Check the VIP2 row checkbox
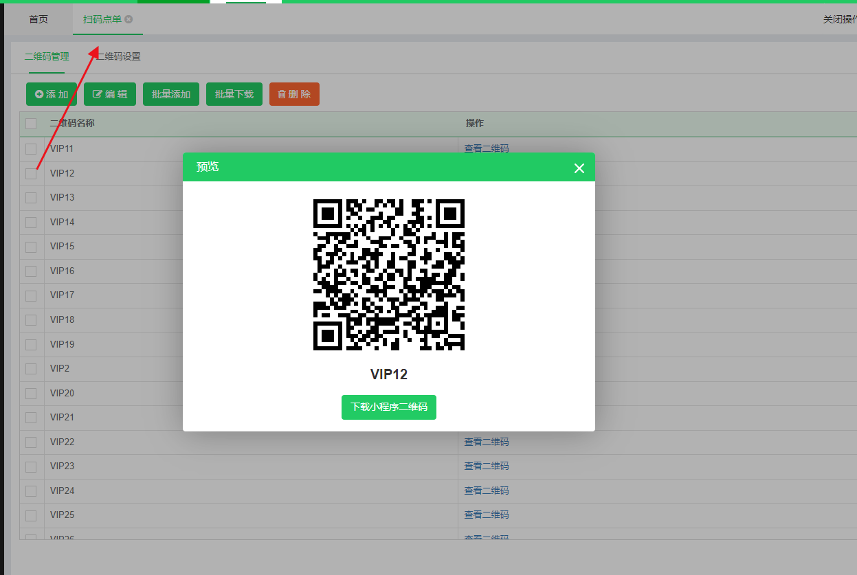The width and height of the screenshot is (857, 575). coord(31,369)
